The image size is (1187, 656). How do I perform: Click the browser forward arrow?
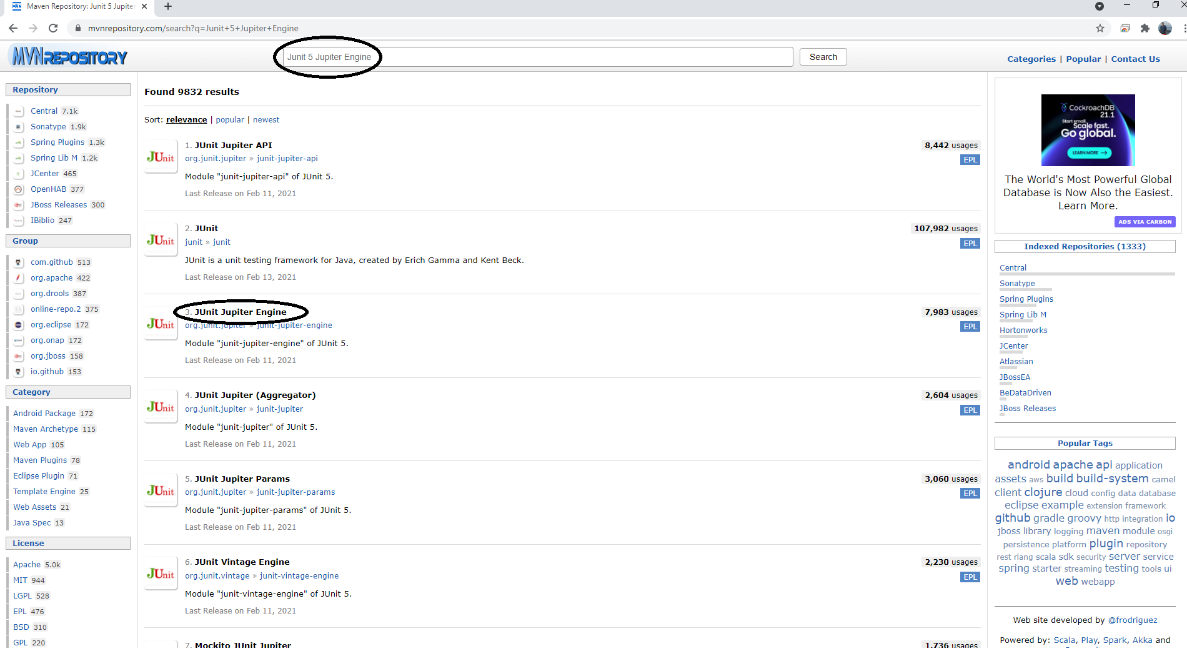[33, 28]
